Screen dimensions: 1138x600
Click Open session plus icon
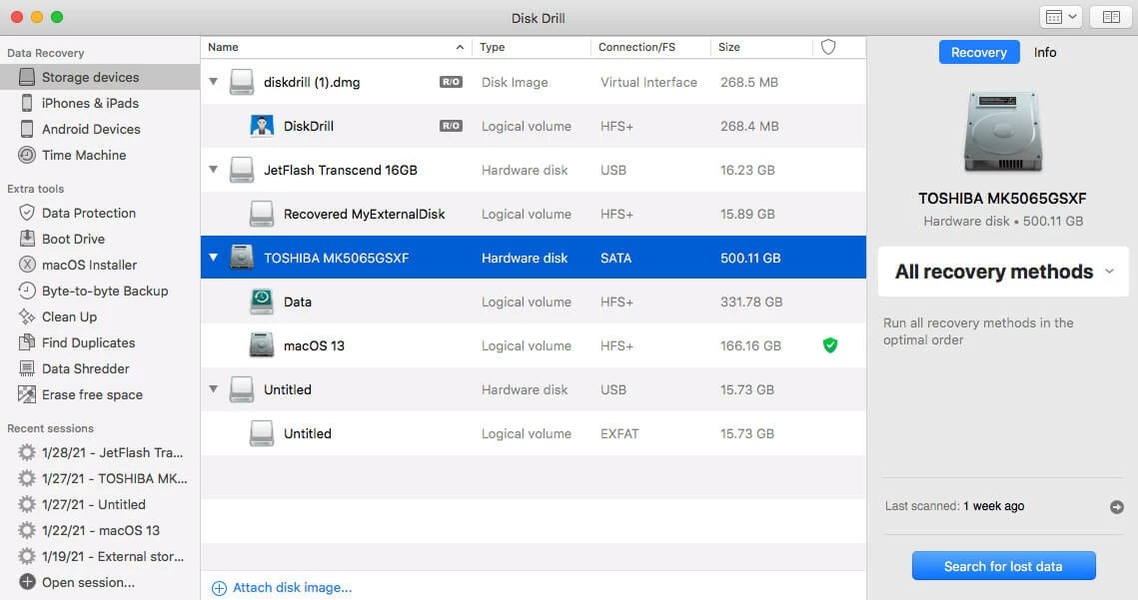point(27,583)
